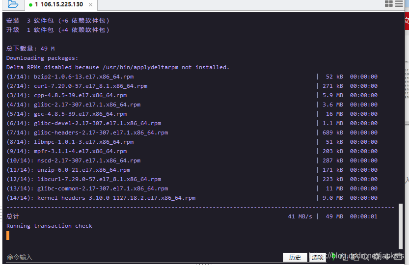Click the cpp-4.8.5-39.el7.x86_64.rpm line
This screenshot has height=265, width=409.
point(192,96)
